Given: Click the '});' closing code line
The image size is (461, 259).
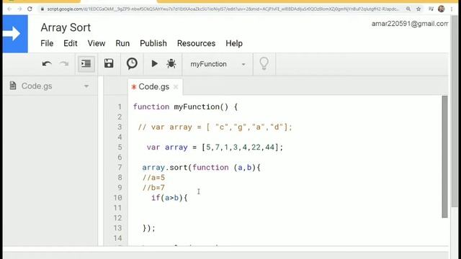Looking at the screenshot, I should click(x=149, y=228).
